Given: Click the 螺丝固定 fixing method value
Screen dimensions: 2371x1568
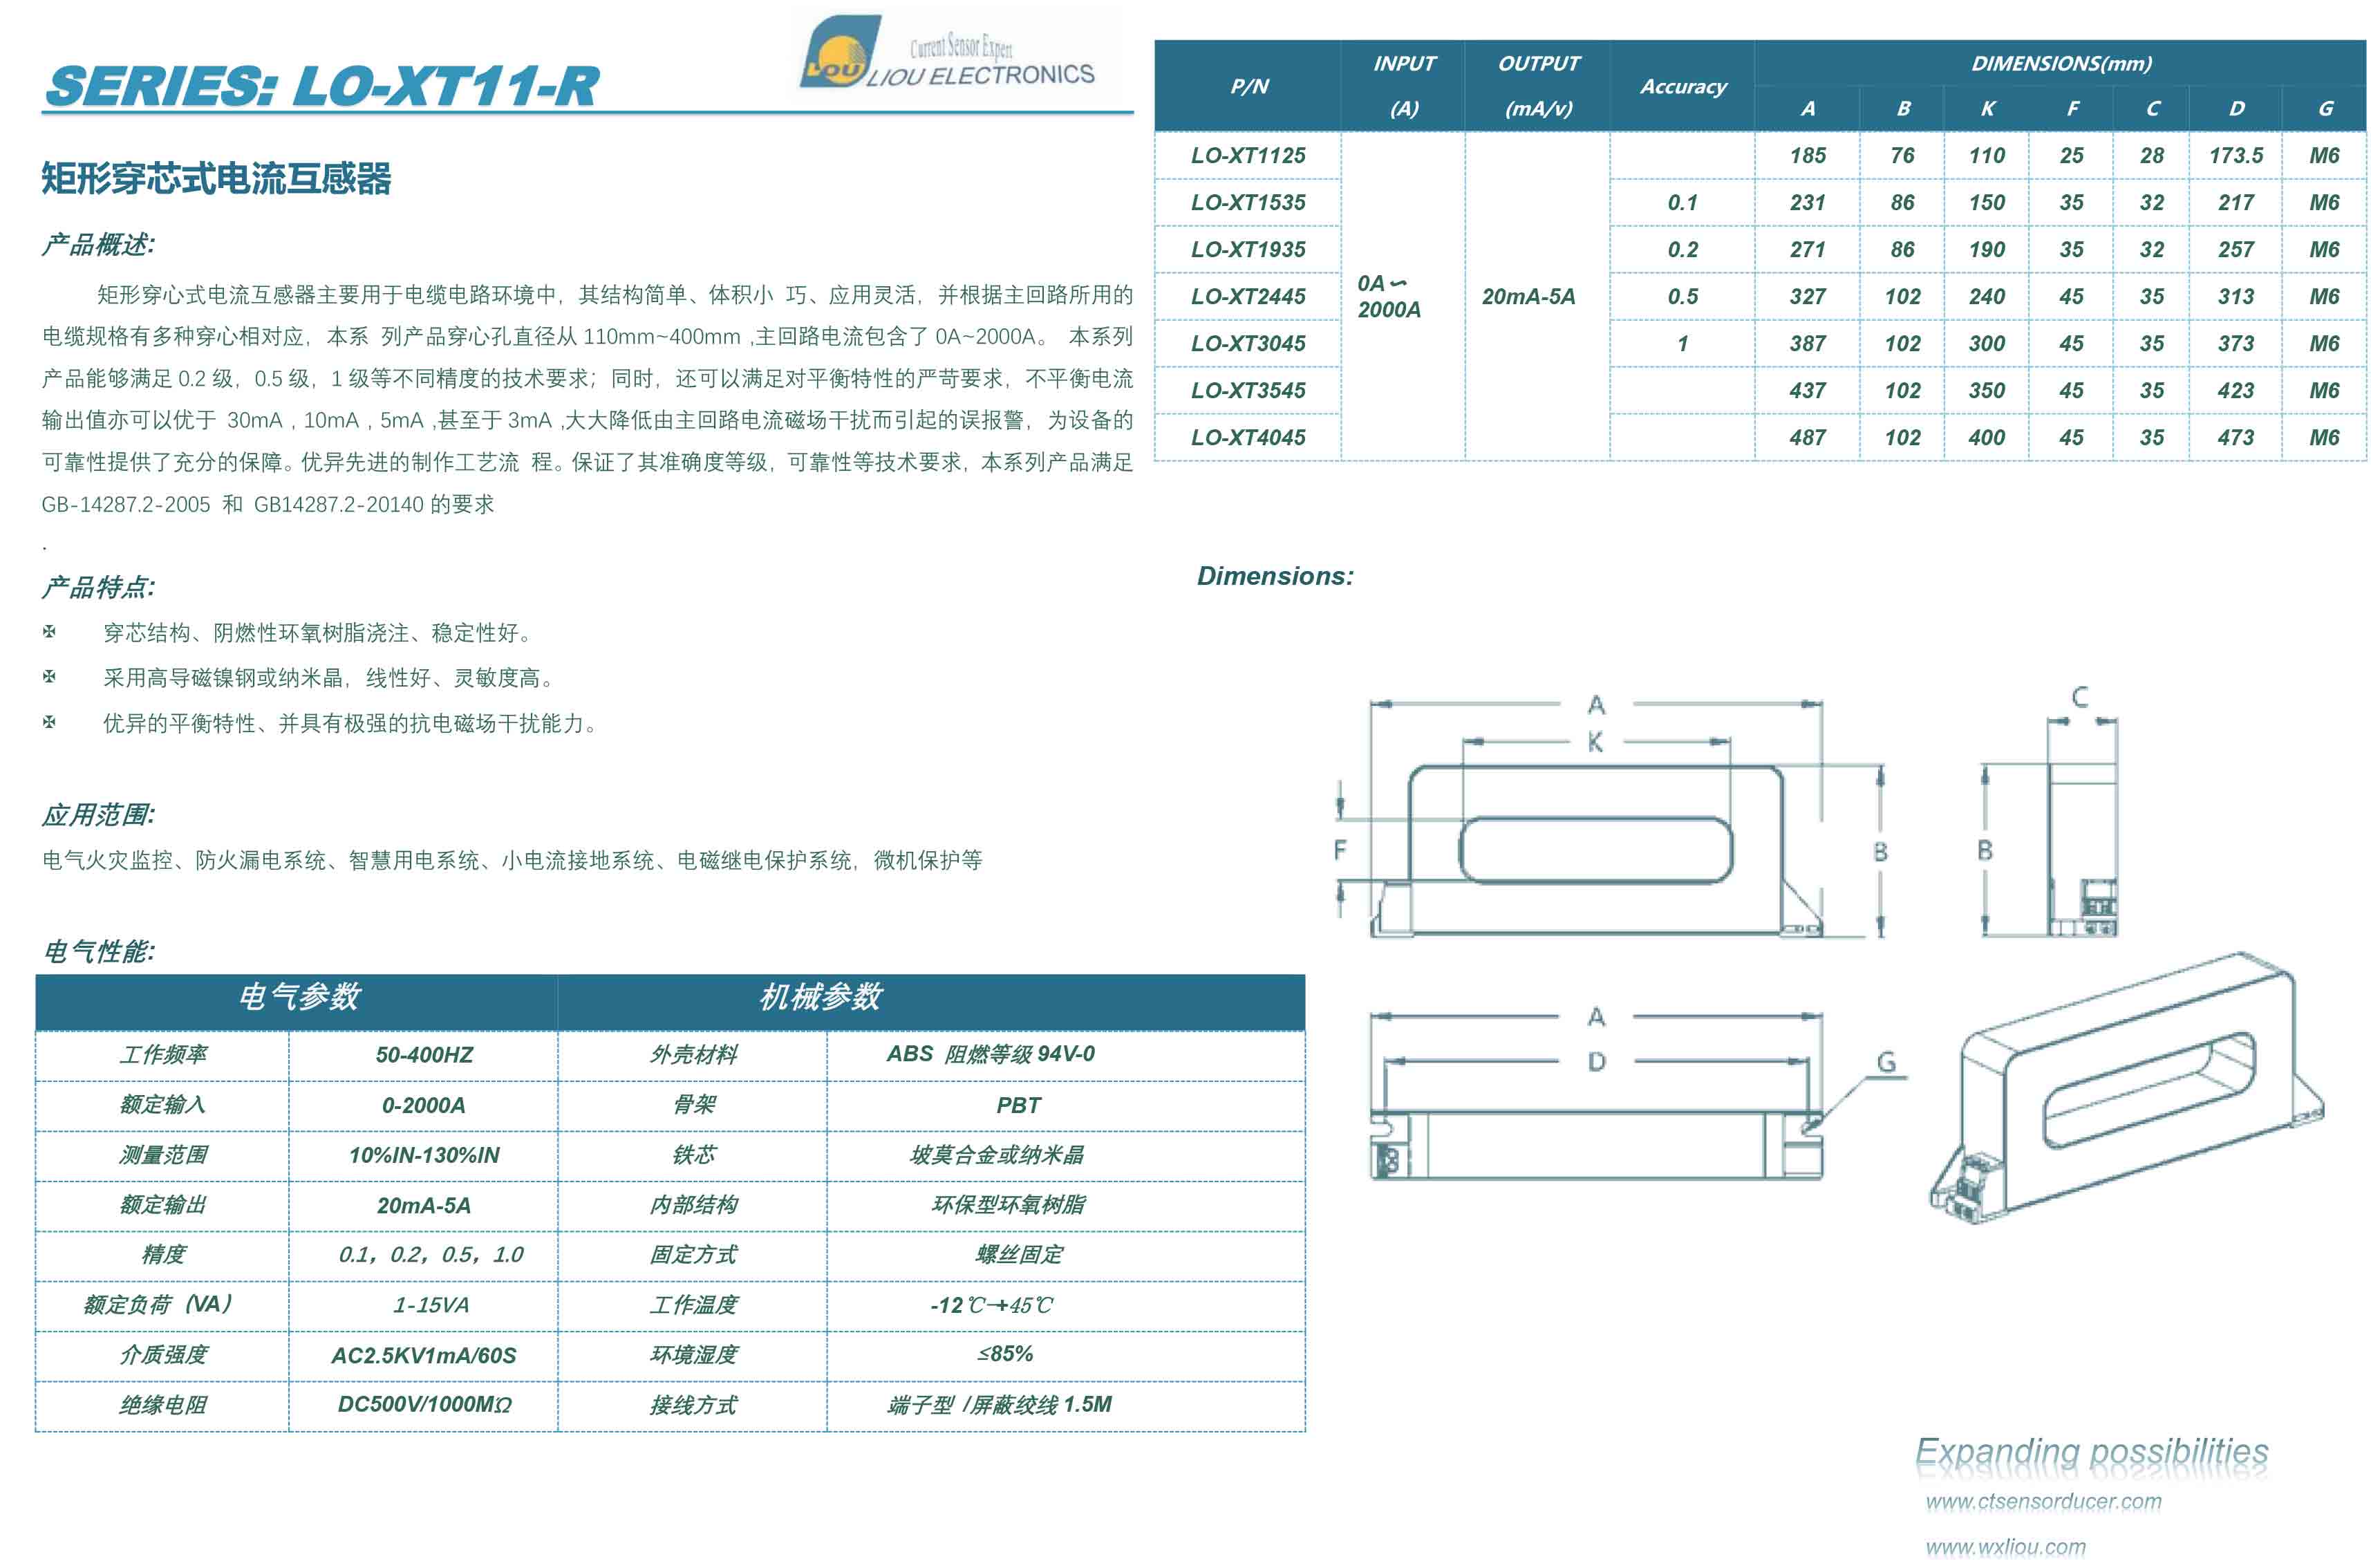Looking at the screenshot, I should pyautogui.click(x=1018, y=1254).
